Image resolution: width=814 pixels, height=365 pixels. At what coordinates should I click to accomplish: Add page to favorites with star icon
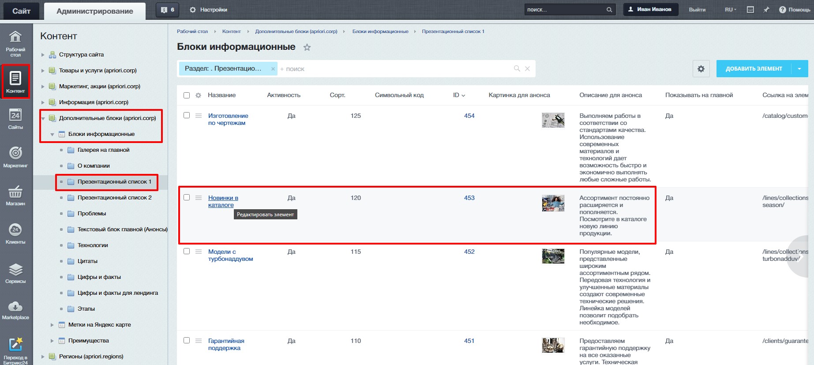click(x=307, y=47)
